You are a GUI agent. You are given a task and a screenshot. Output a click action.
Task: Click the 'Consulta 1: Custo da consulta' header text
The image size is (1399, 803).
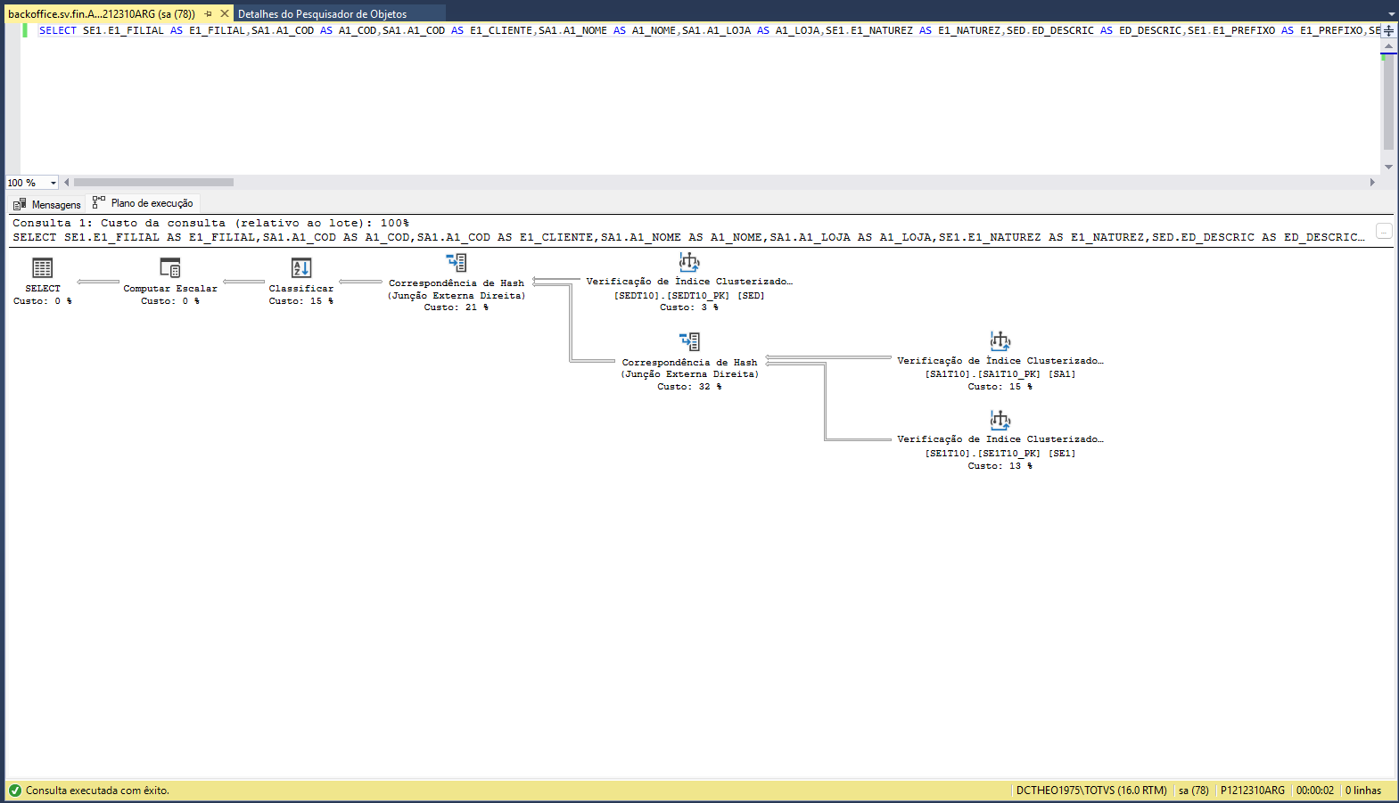[210, 223]
